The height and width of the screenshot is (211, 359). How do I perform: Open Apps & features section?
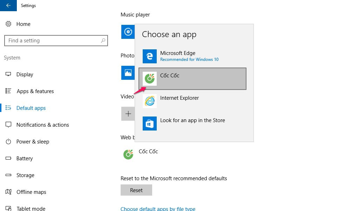pyautogui.click(x=35, y=91)
